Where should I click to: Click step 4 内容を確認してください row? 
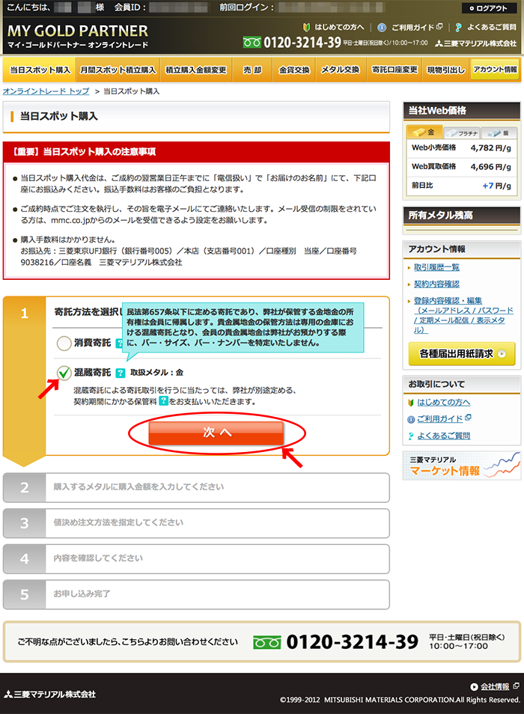(196, 559)
